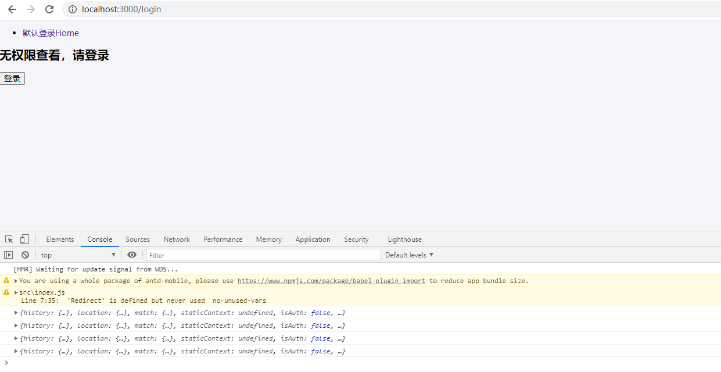Screen dimensions: 721x372
Task: Click the browser forward arrow
Action: [x=31, y=9]
